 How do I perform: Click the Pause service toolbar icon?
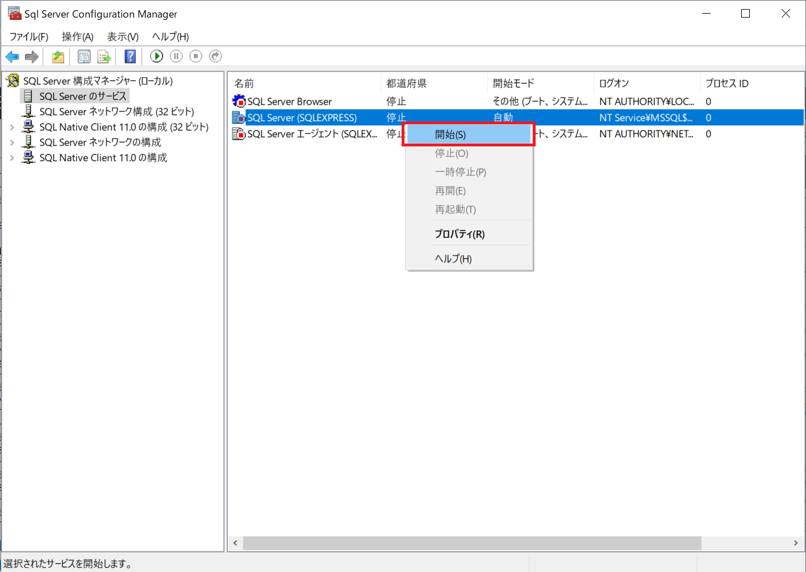click(176, 56)
